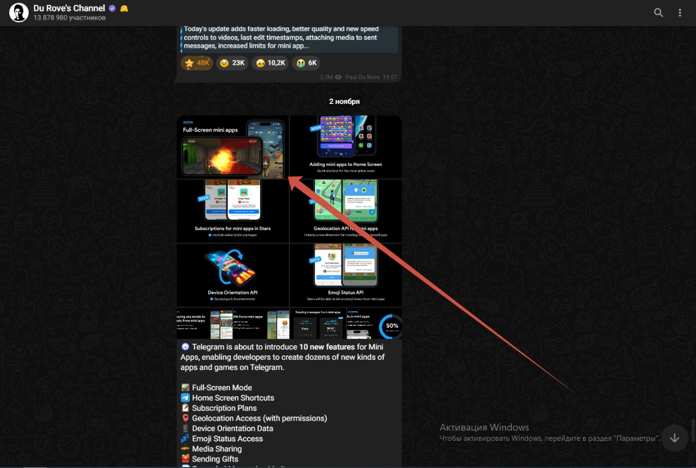This screenshot has height=468, width=696.
Task: Open the Subscriptions for mini apps in Stars image
Action: coord(233,211)
